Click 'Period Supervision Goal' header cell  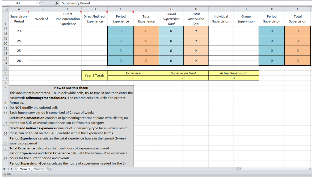point(171,19)
